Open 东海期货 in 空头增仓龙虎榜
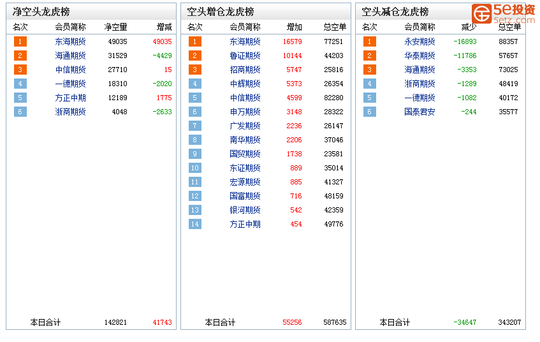The height and width of the screenshot is (342, 540). point(245,41)
